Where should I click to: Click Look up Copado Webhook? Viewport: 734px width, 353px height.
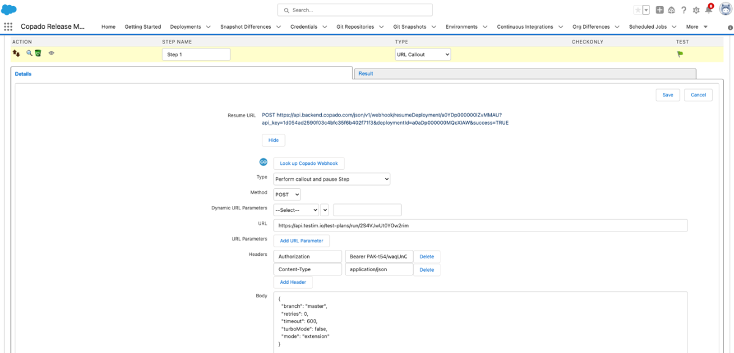pos(309,163)
